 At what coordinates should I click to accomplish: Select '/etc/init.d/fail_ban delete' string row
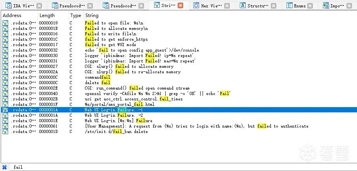178,132
